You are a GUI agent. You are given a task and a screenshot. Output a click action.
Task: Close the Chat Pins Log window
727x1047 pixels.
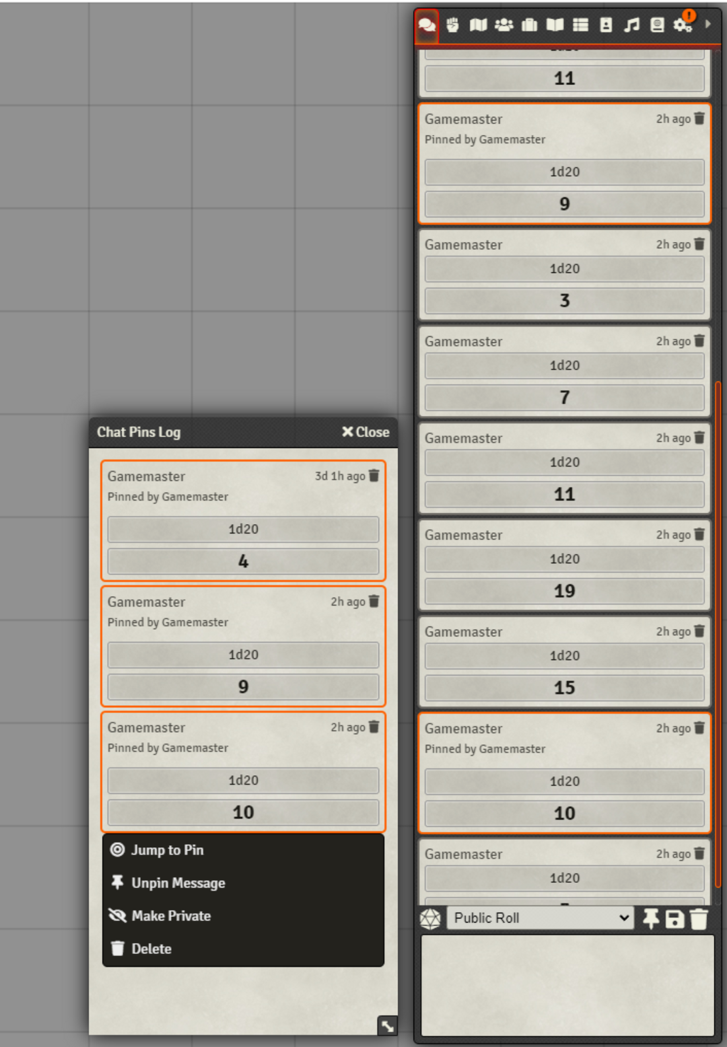(366, 432)
